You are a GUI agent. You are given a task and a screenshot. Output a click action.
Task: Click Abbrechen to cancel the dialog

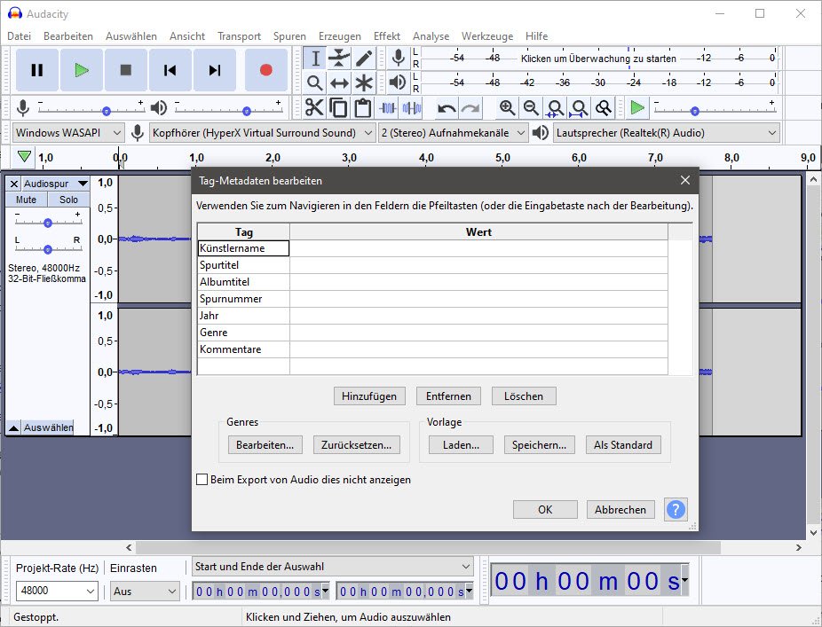click(x=620, y=510)
